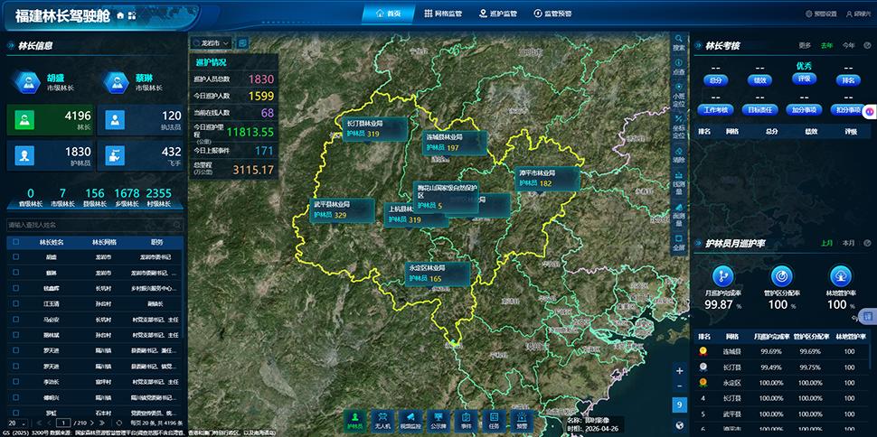The height and width of the screenshot is (437, 877).
Task: Select 今年 in 林长考核 panel
Action: [848, 45]
